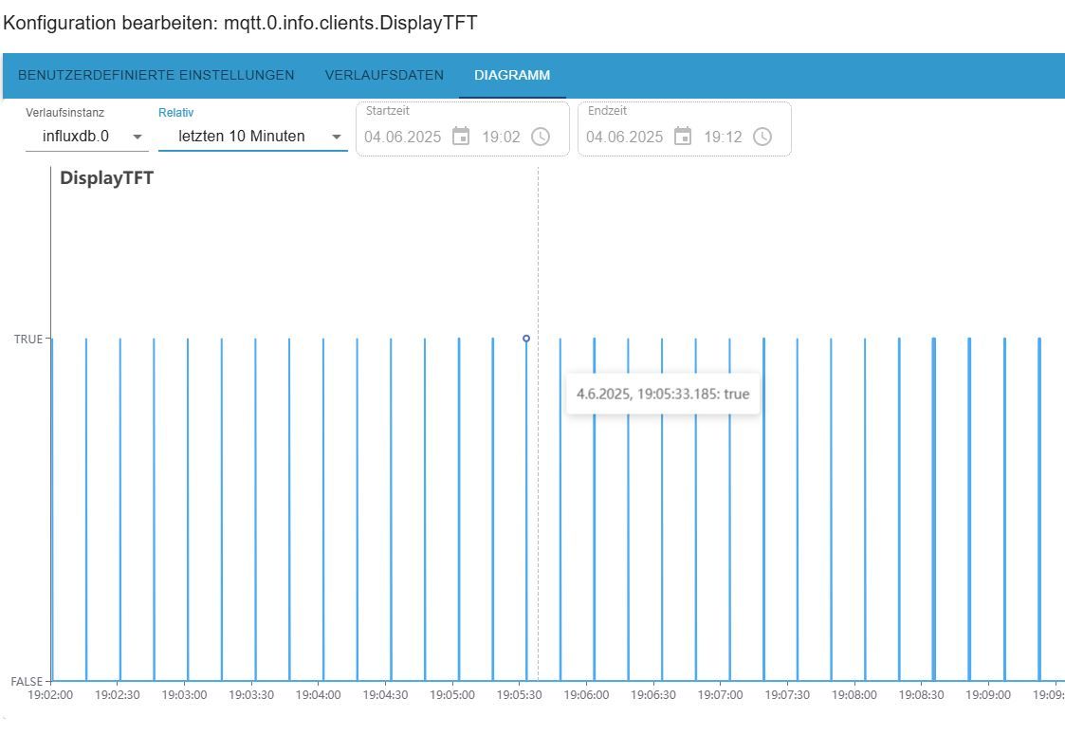Open the Startzeit calendar date picker

pyautogui.click(x=461, y=137)
